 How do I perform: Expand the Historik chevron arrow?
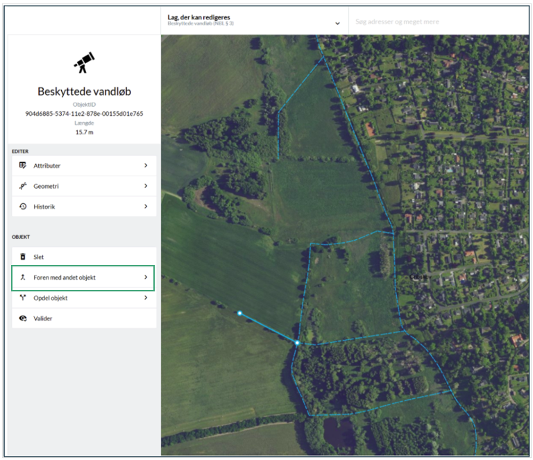coord(146,206)
